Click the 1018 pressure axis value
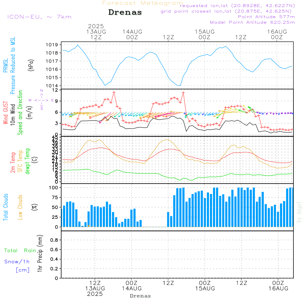 coord(52,53)
